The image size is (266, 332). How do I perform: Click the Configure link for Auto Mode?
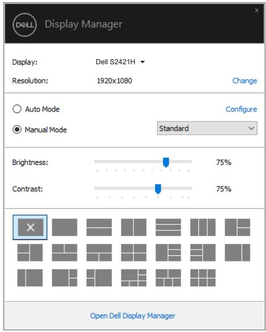click(241, 109)
